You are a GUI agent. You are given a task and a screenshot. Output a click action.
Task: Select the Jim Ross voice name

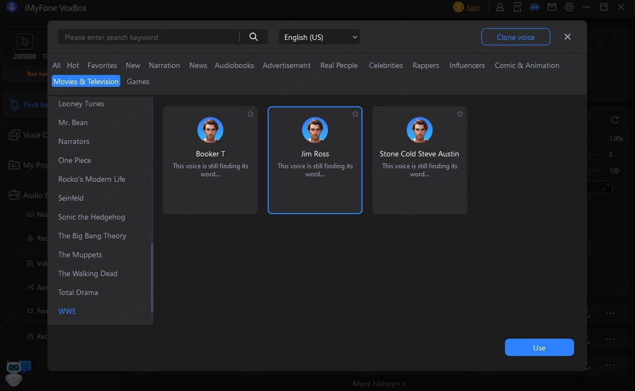click(315, 154)
